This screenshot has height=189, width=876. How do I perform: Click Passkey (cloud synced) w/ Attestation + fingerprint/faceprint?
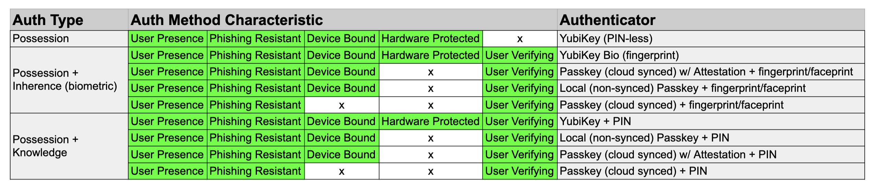pos(706,72)
